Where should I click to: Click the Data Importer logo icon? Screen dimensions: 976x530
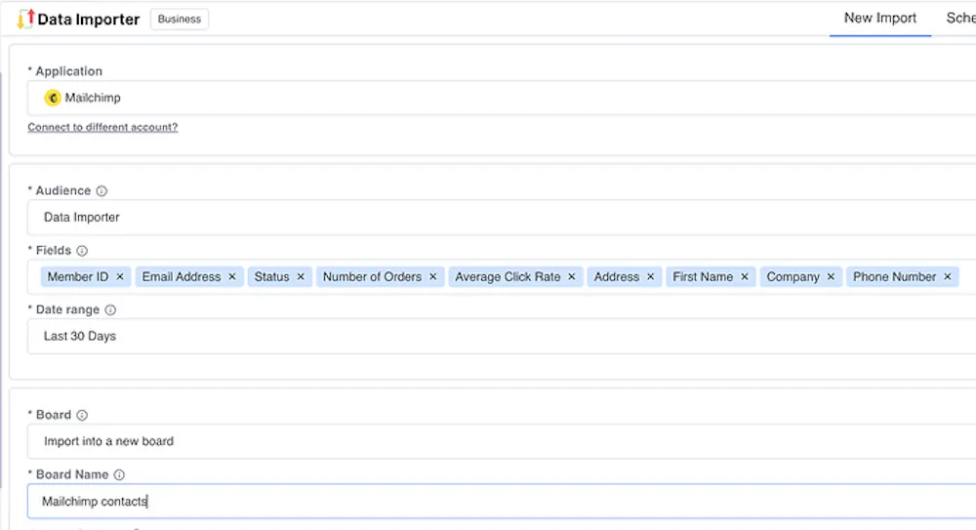pos(25,19)
